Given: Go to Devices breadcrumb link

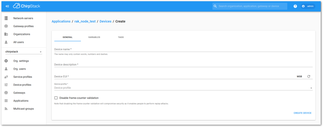Looking at the screenshot, I should pos(105,21).
